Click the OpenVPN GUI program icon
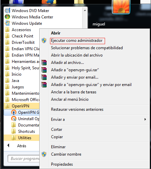This screenshot has height=169, width=151. (14, 112)
